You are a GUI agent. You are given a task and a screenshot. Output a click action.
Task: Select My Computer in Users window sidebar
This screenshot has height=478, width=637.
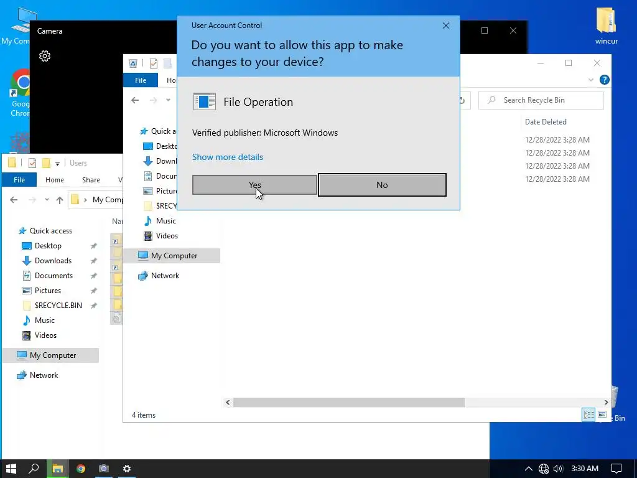(50, 355)
